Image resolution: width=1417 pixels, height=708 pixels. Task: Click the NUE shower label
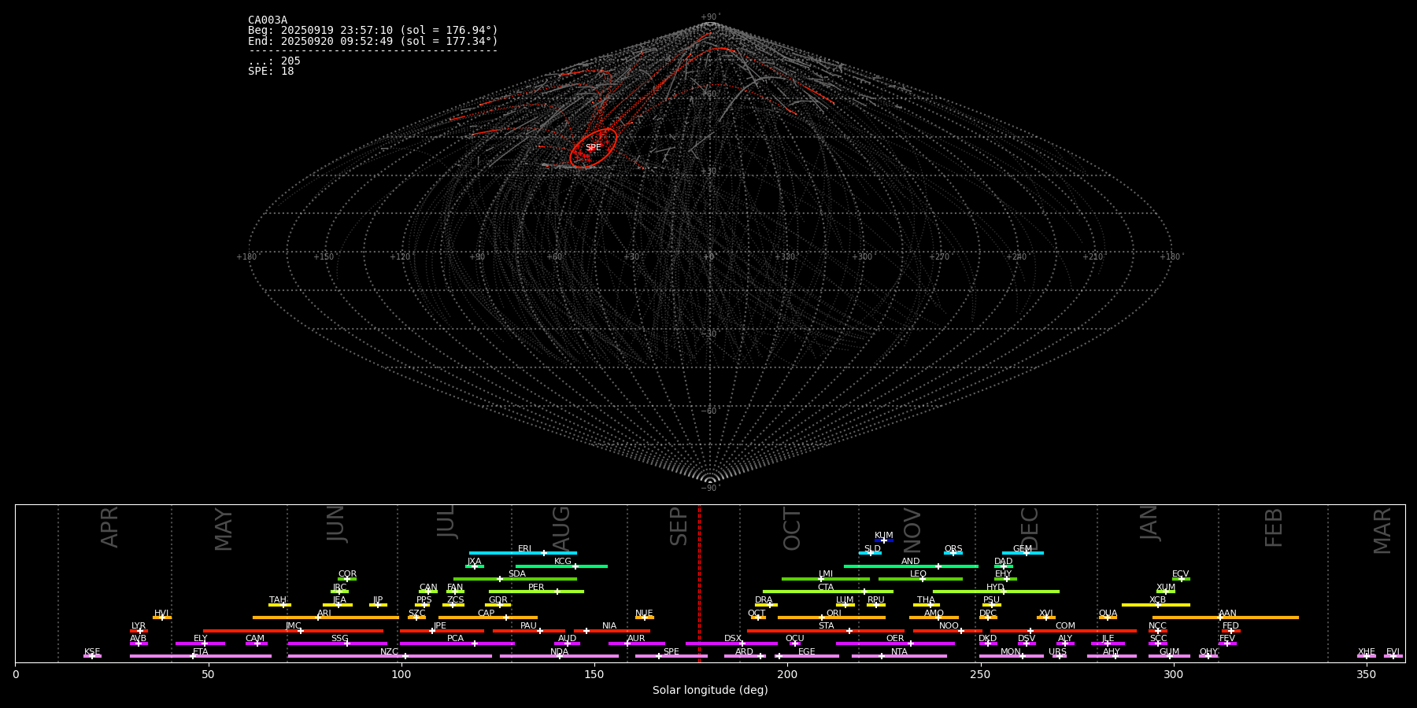[x=644, y=614]
